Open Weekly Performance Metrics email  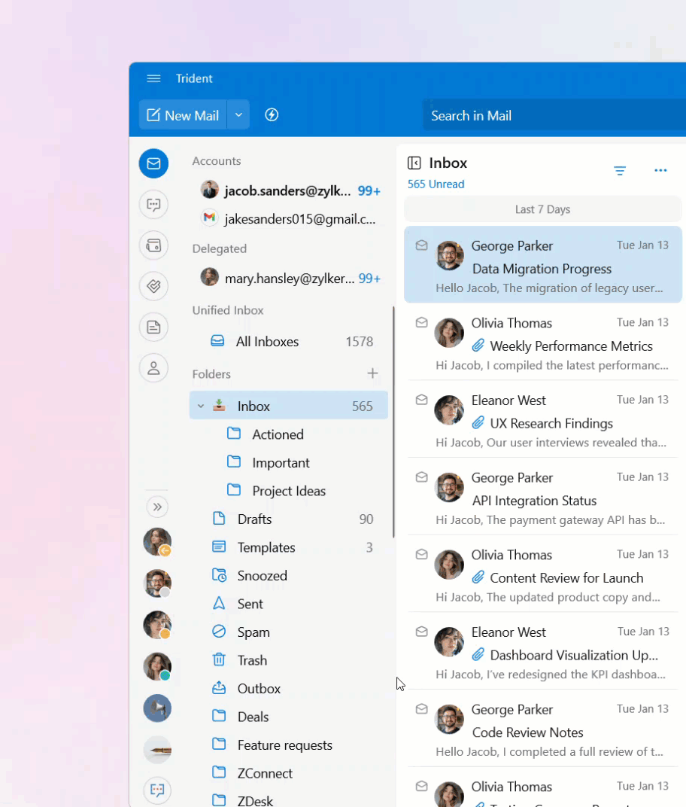(x=543, y=342)
